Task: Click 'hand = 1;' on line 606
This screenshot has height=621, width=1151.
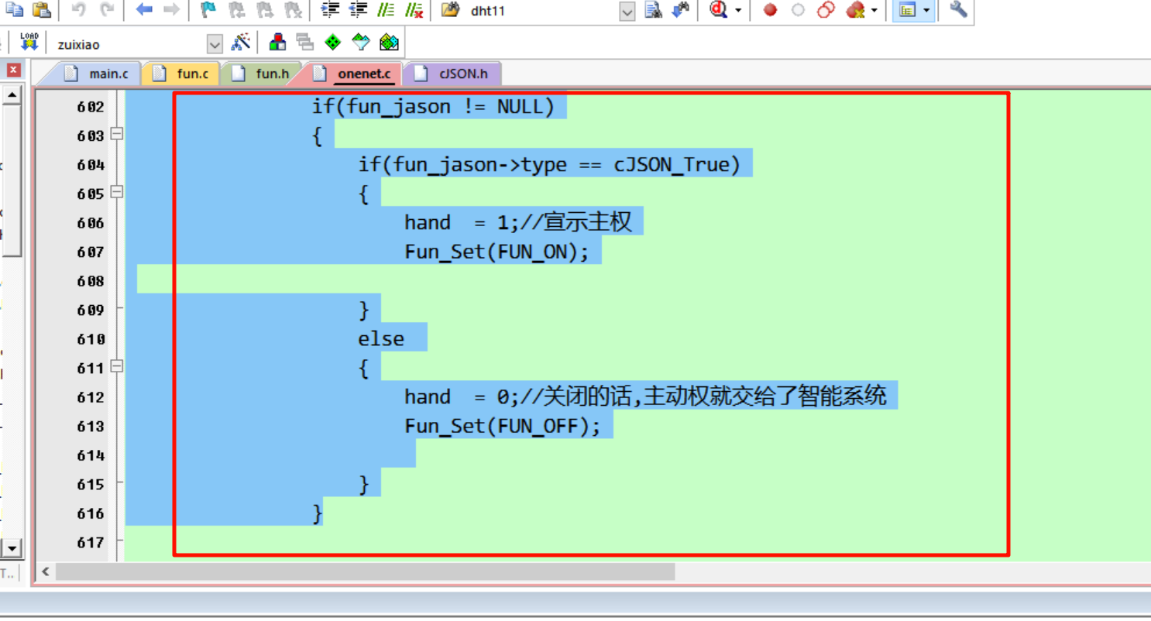Action: (462, 223)
